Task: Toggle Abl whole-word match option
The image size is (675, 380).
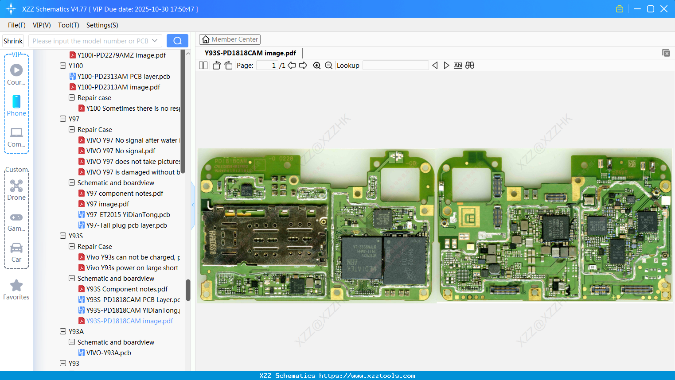Action: [x=458, y=66]
